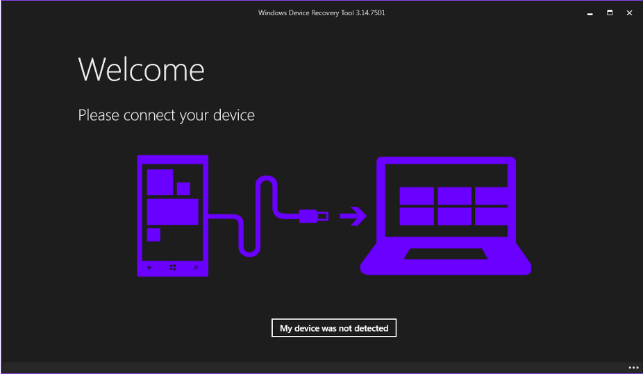Click the USB connector plug graphic

313,216
